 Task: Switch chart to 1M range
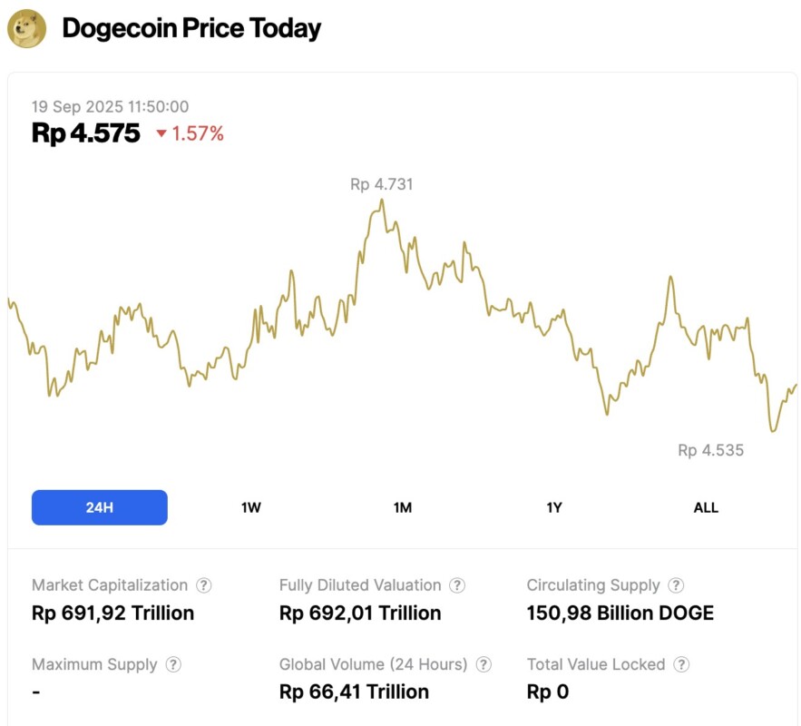[403, 507]
